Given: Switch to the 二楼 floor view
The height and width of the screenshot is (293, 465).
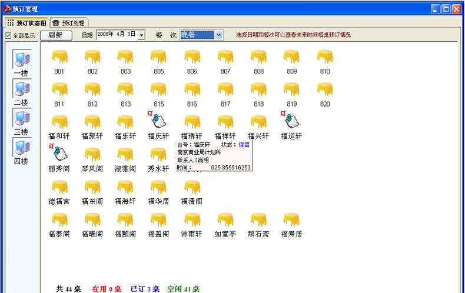Looking at the screenshot, I should coord(21,89).
